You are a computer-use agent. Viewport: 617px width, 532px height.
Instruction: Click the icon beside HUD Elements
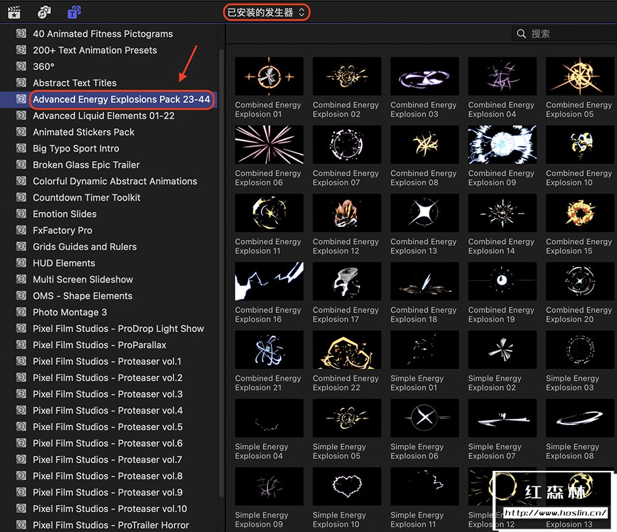(x=21, y=263)
